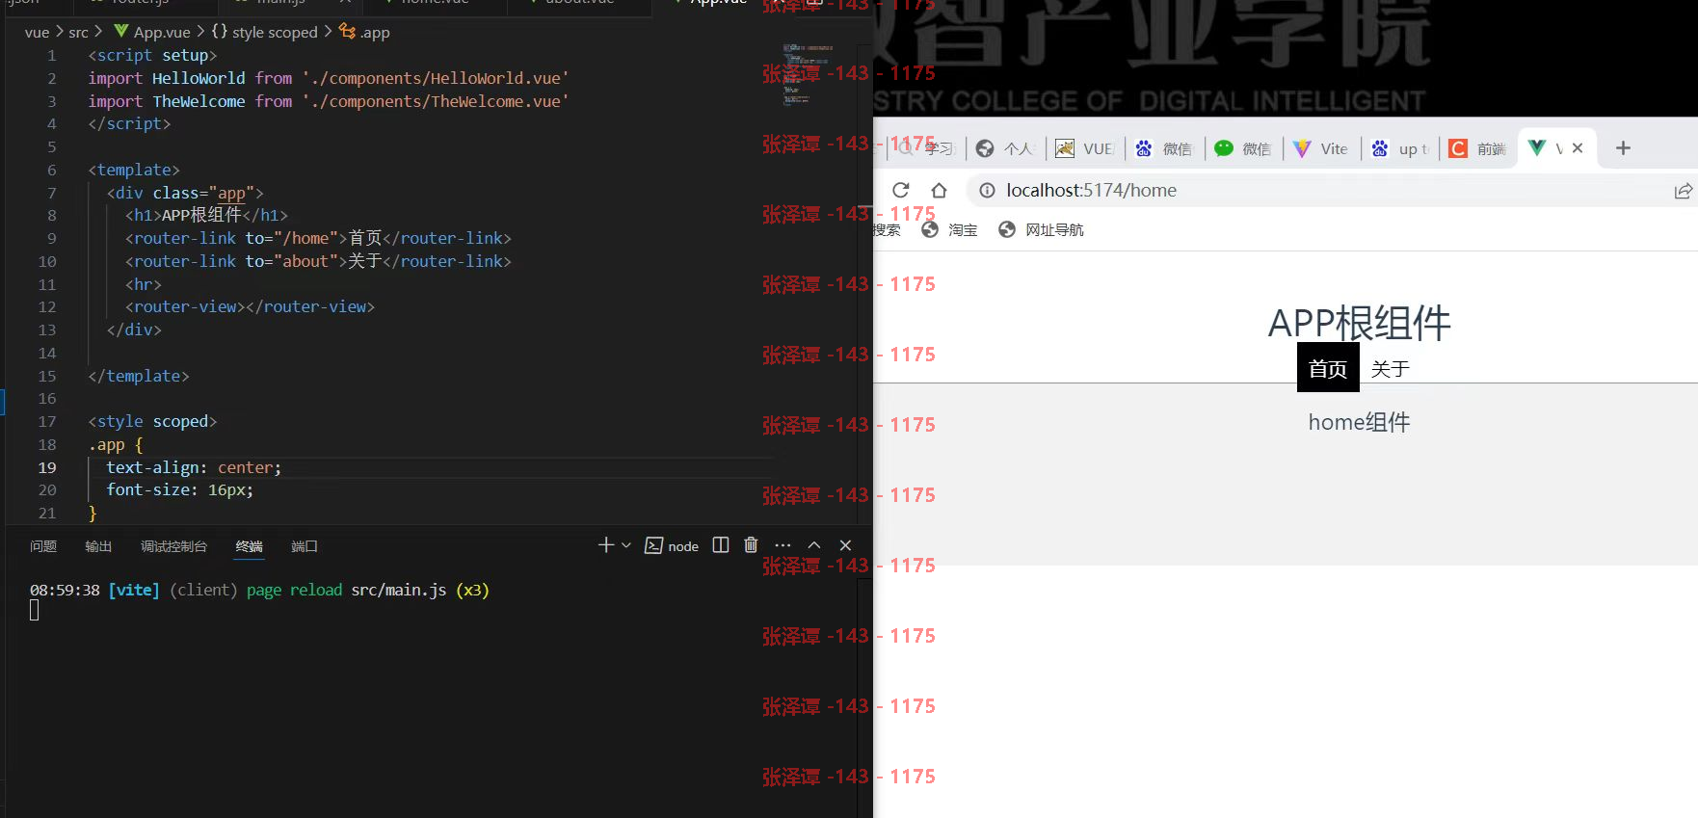1698x818 pixels.
Task: Focus the localhost:5174/home address bar
Action: (x=1091, y=190)
